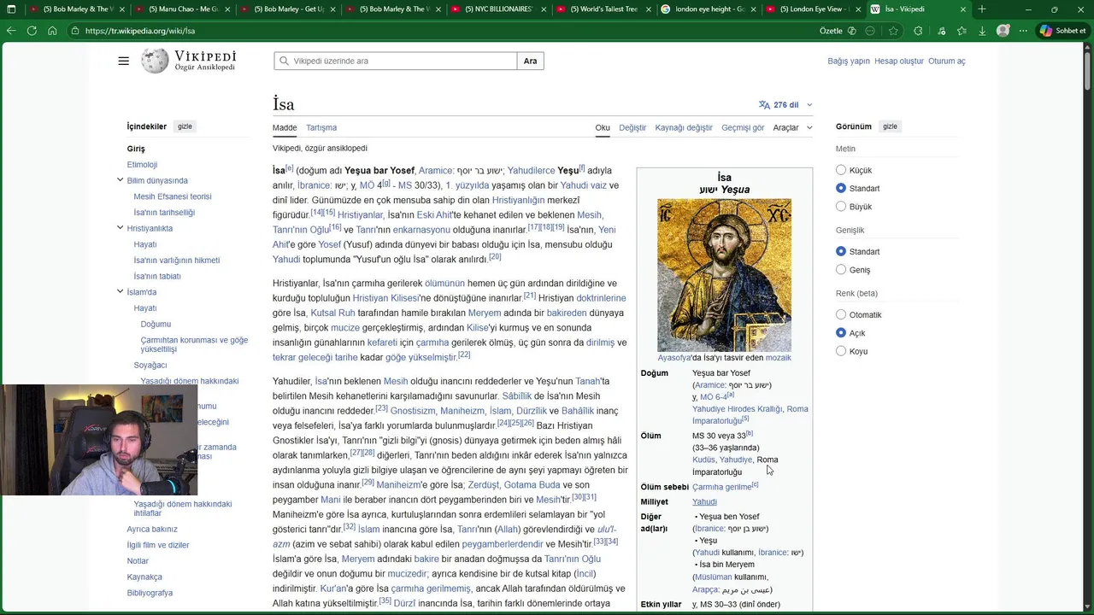Click the Vikipedi globe logo

(x=155, y=61)
